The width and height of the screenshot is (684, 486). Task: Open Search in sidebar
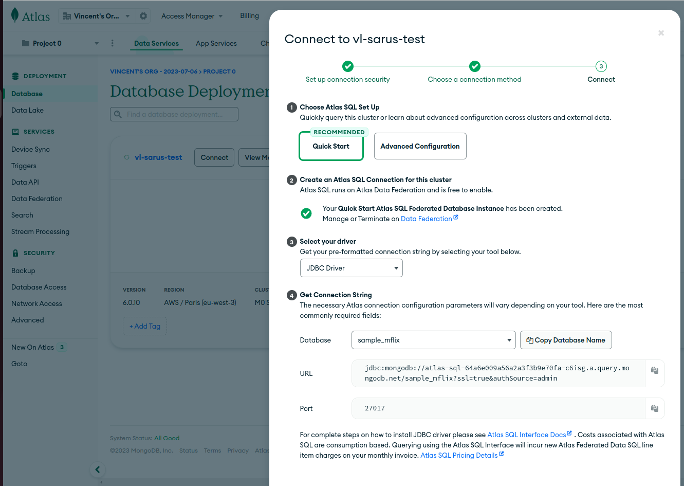[22, 215]
